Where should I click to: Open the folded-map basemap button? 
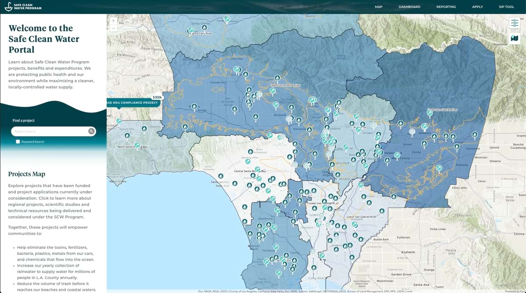(x=514, y=39)
